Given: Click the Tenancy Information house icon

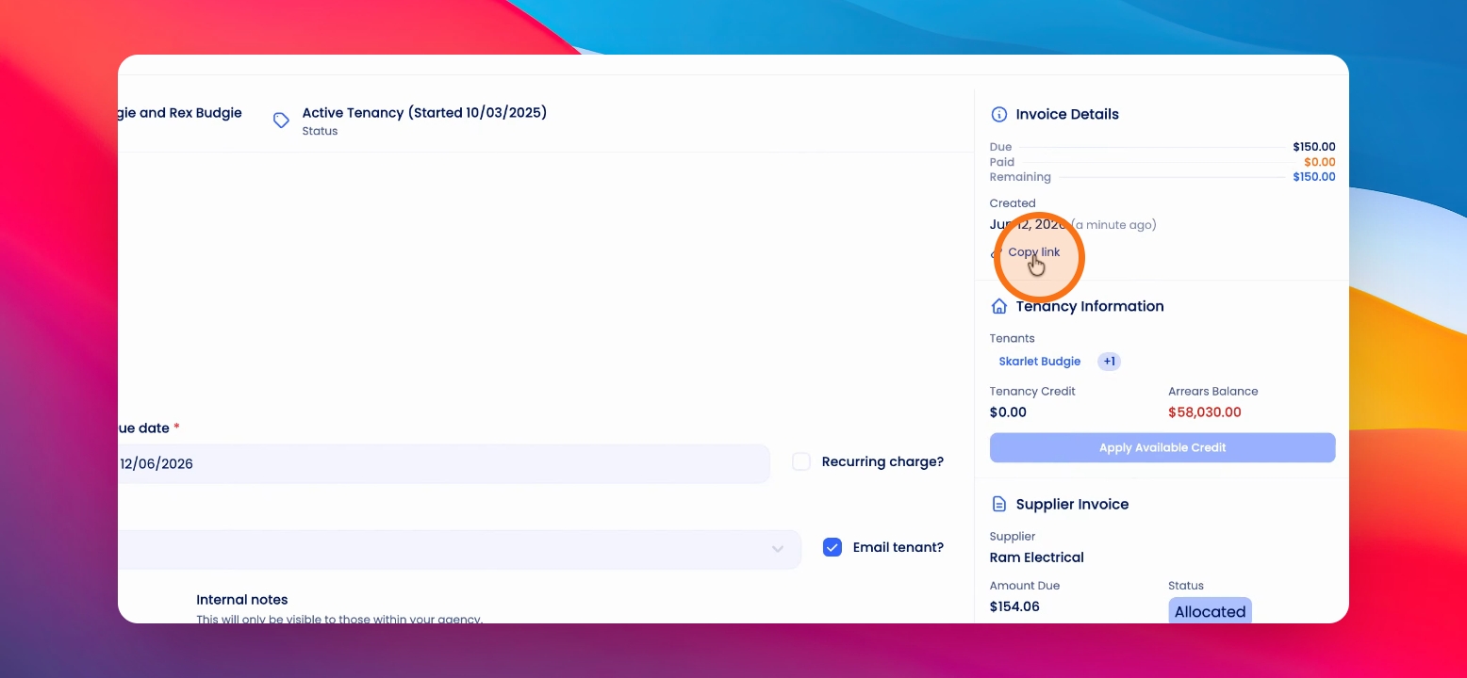Looking at the screenshot, I should tap(999, 306).
